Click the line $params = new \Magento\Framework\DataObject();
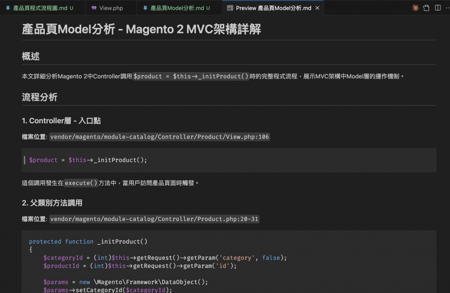The width and height of the screenshot is (450, 293). pyautogui.click(x=126, y=282)
